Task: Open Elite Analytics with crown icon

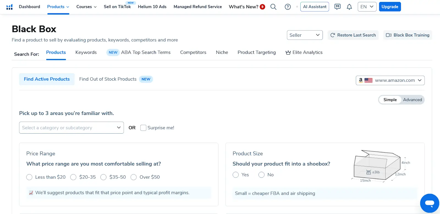Action: click(304, 52)
